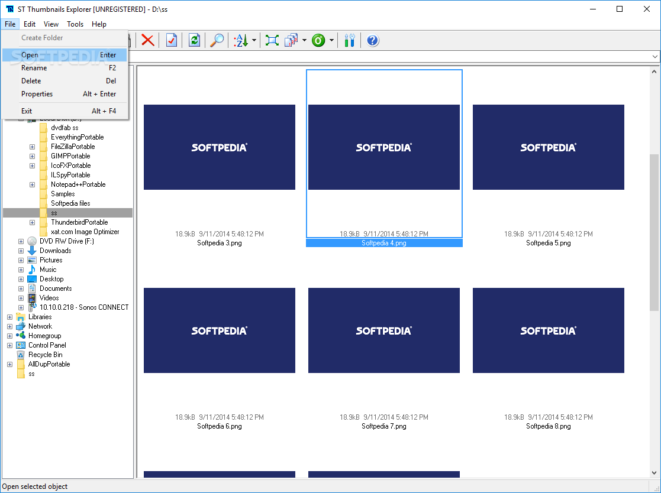Click the Softpedia 4.png filename label

click(x=384, y=243)
